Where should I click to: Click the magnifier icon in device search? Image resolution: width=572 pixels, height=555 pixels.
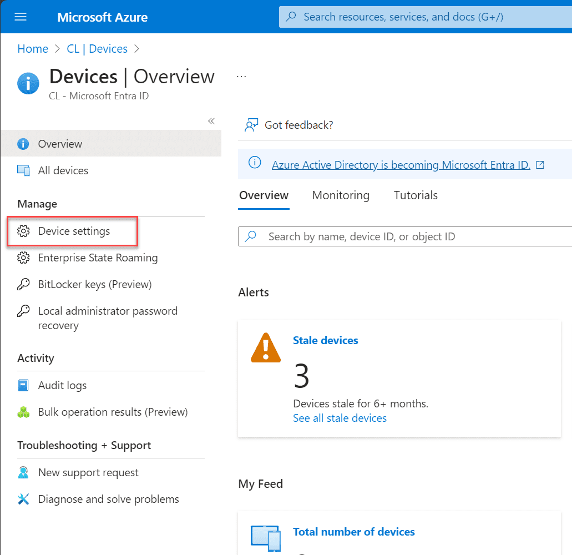pyautogui.click(x=251, y=236)
